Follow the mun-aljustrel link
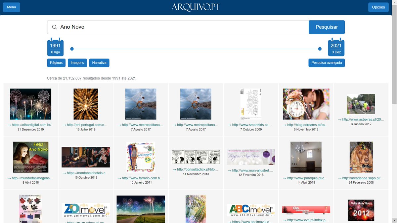The height and width of the screenshot is (223, 397). click(251, 170)
